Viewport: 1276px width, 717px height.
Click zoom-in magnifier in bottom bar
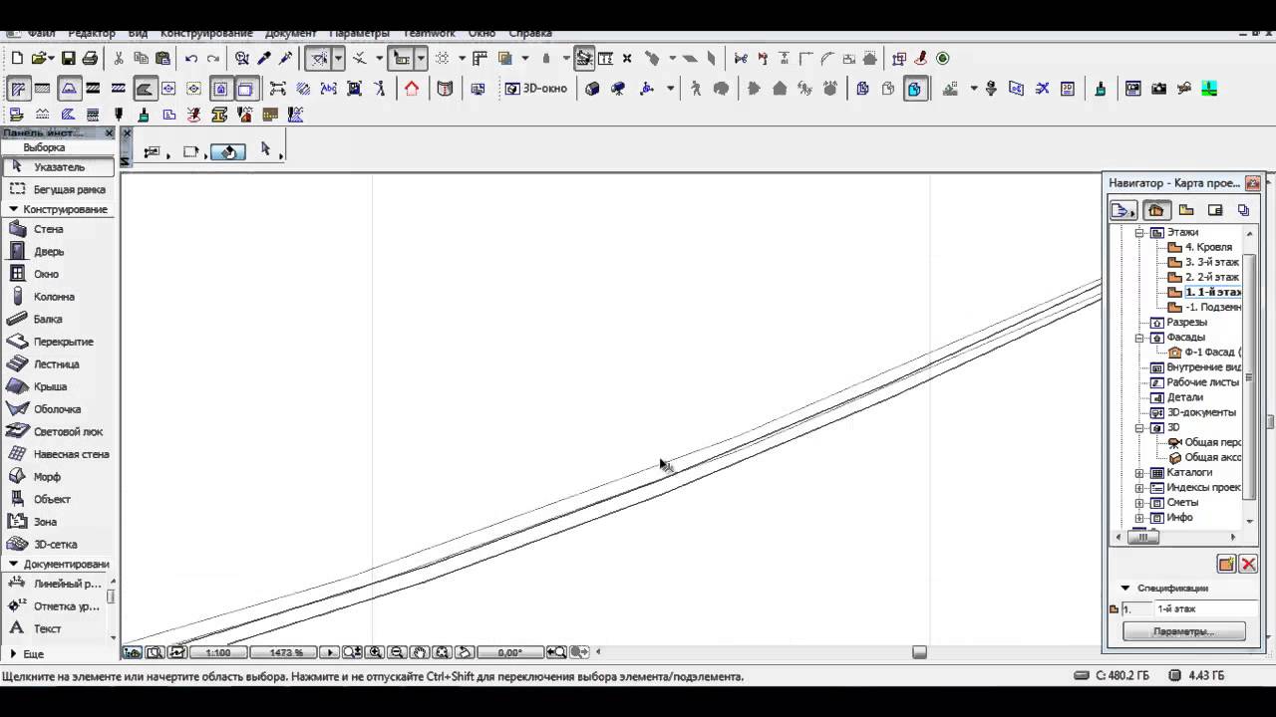pyautogui.click(x=375, y=652)
